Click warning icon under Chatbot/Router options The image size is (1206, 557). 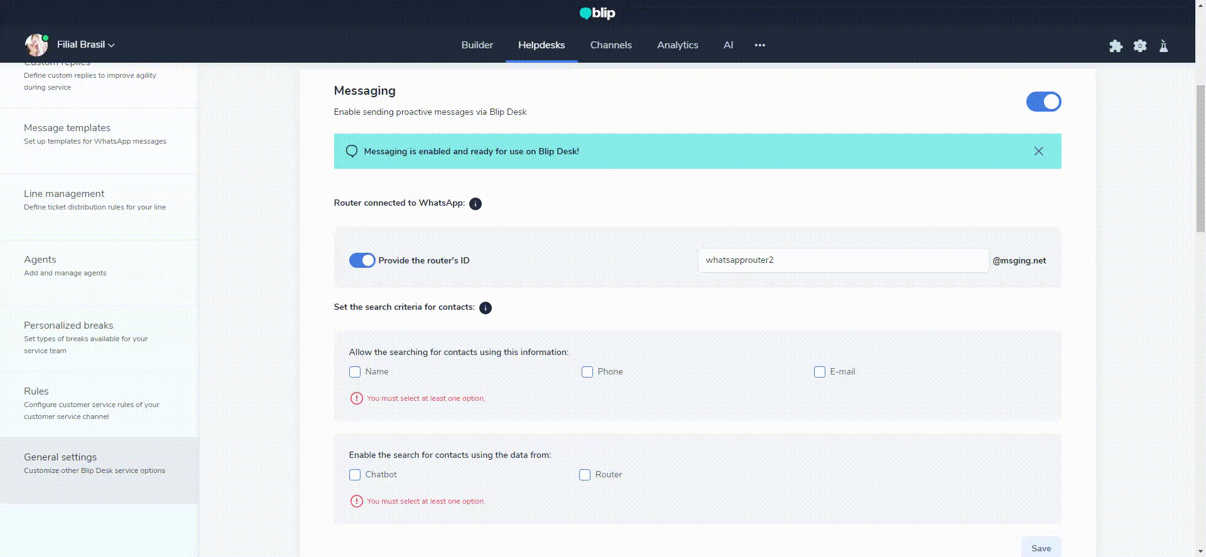[x=356, y=501]
